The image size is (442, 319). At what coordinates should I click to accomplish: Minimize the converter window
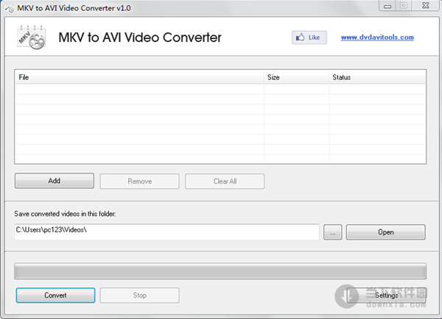tap(387, 6)
